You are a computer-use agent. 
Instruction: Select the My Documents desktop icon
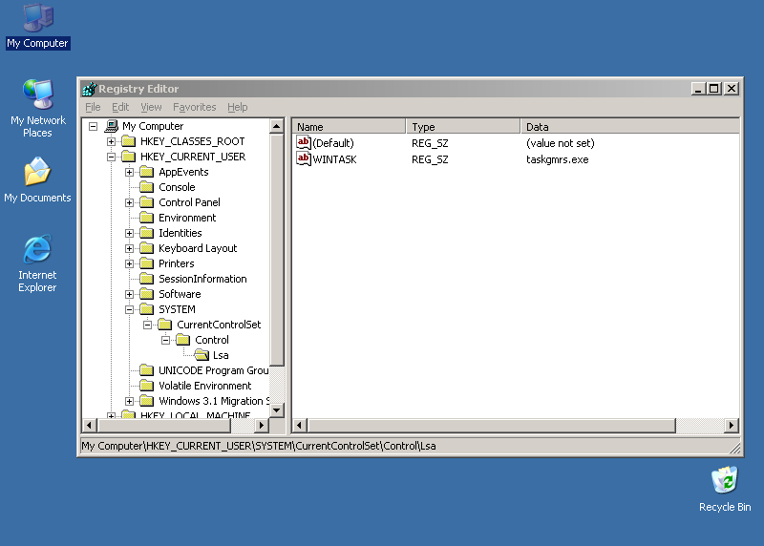(x=37, y=179)
